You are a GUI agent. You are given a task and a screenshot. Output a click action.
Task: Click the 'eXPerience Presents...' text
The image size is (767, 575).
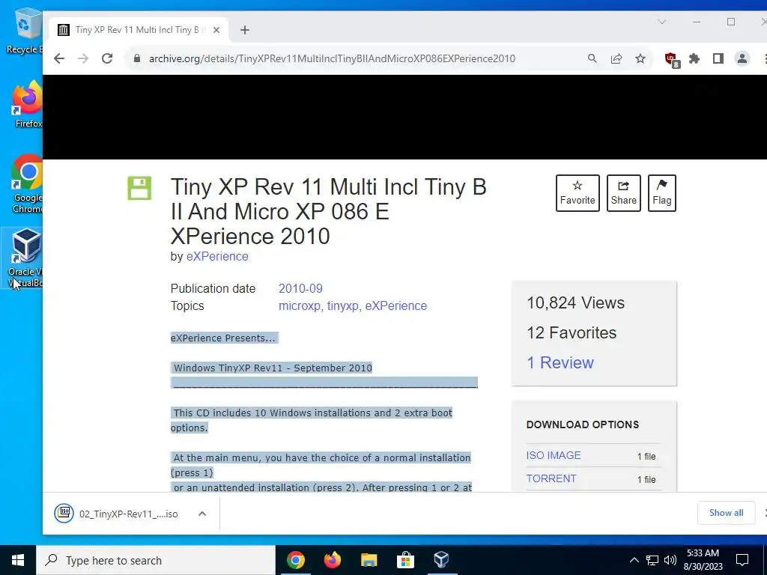click(224, 338)
